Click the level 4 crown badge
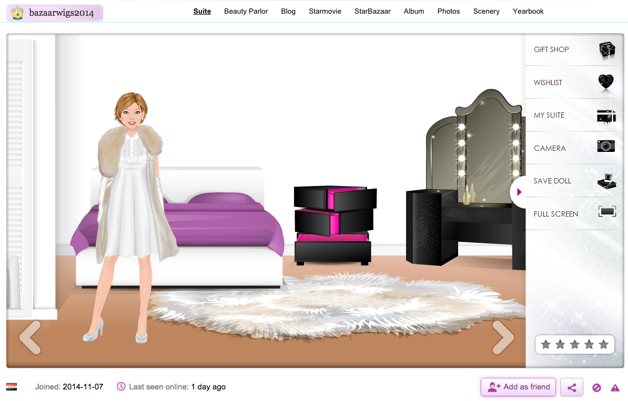Viewport: 628px width, 401px height. point(17,13)
